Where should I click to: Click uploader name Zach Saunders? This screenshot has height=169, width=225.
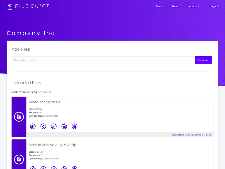(51, 159)
